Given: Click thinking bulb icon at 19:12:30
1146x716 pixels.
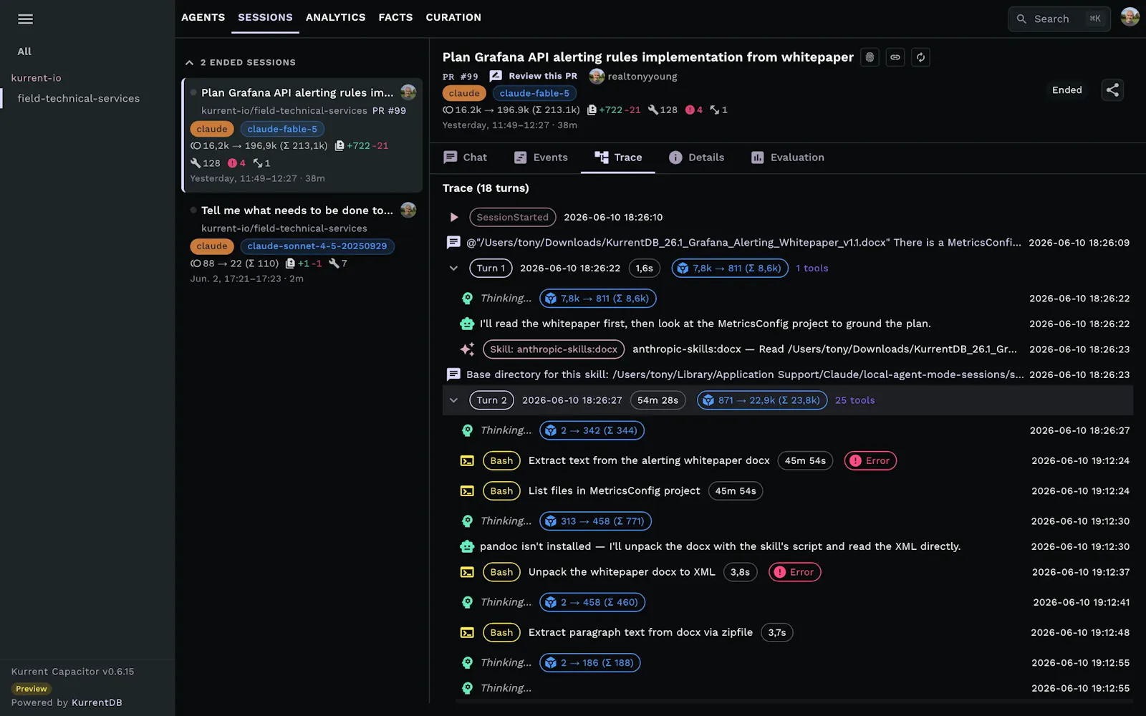Looking at the screenshot, I should pyautogui.click(x=467, y=521).
